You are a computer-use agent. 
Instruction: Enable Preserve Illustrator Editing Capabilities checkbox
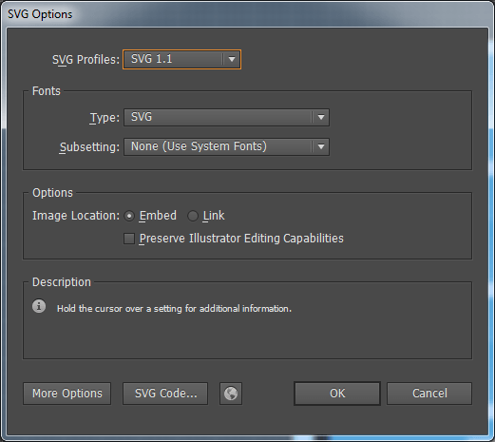coord(129,239)
